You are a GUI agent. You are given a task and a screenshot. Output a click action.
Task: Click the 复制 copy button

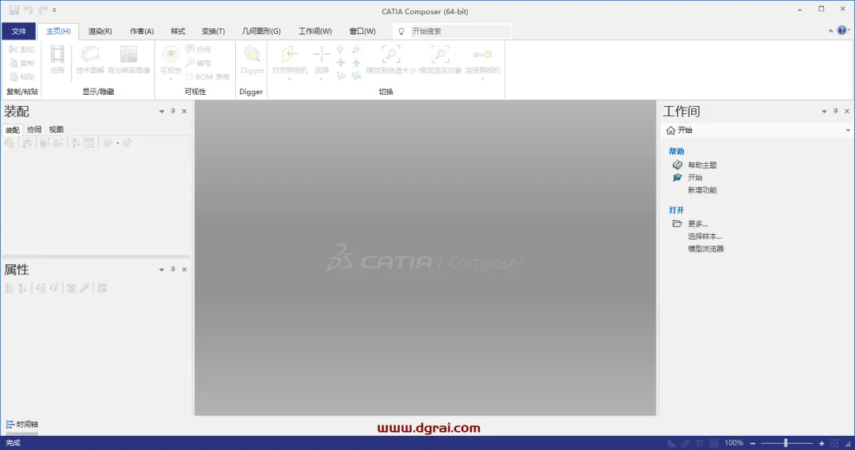pyautogui.click(x=22, y=63)
